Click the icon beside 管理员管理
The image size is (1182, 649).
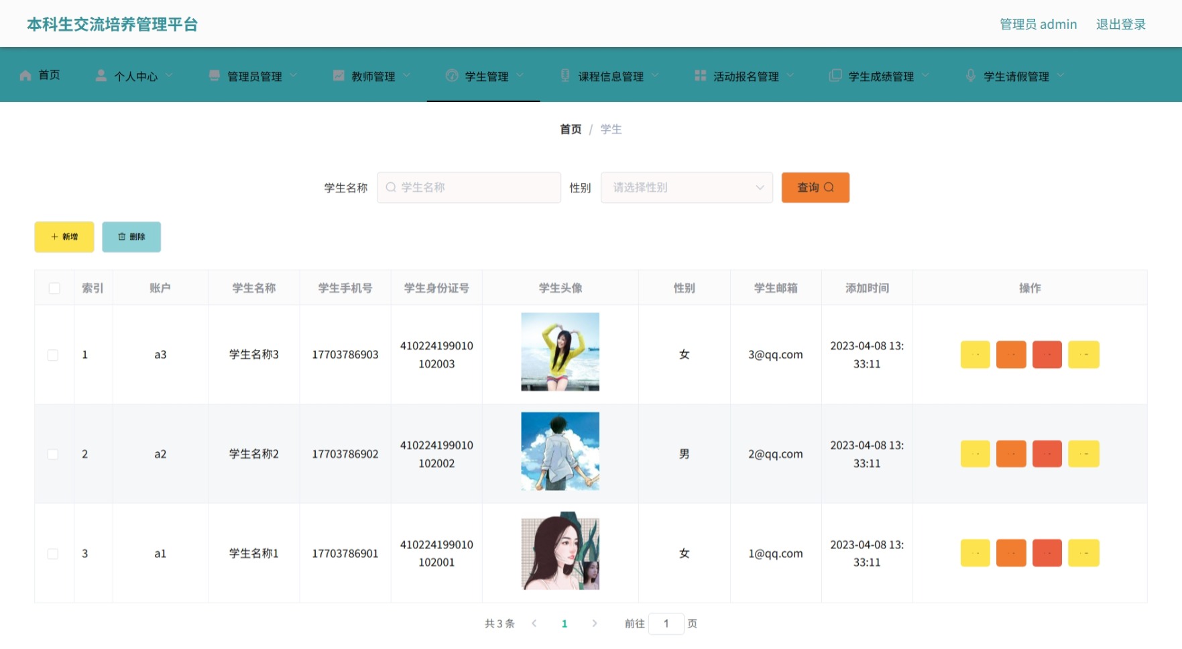pyautogui.click(x=215, y=75)
